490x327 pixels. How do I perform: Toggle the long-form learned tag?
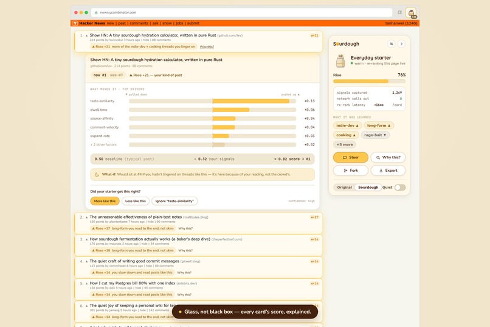tap(379, 125)
